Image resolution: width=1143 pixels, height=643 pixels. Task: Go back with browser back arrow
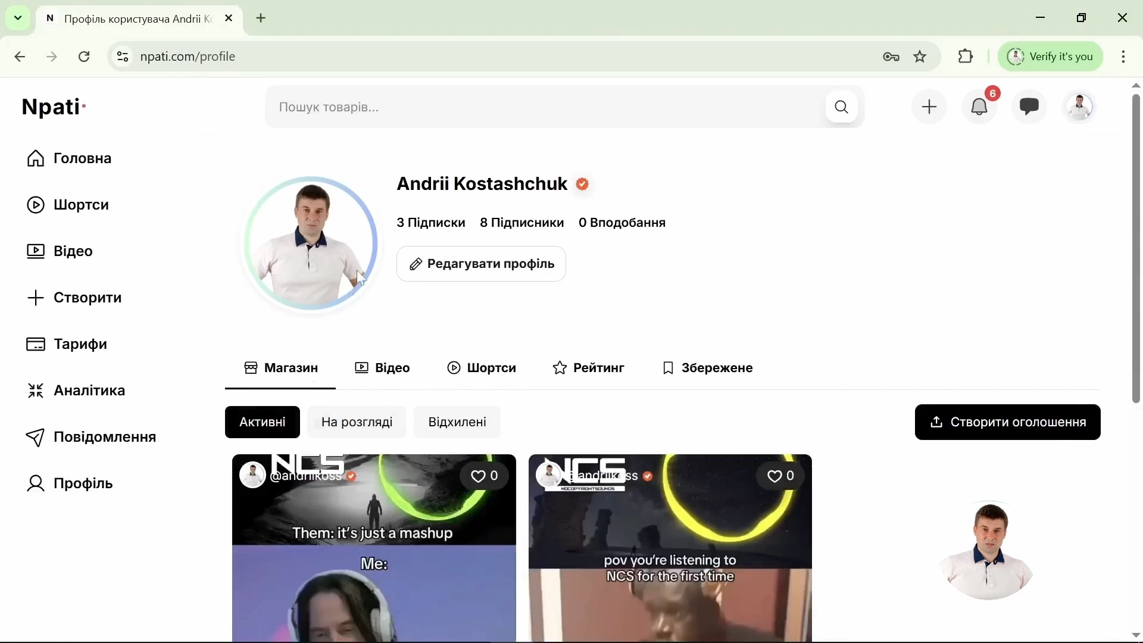pyautogui.click(x=20, y=57)
